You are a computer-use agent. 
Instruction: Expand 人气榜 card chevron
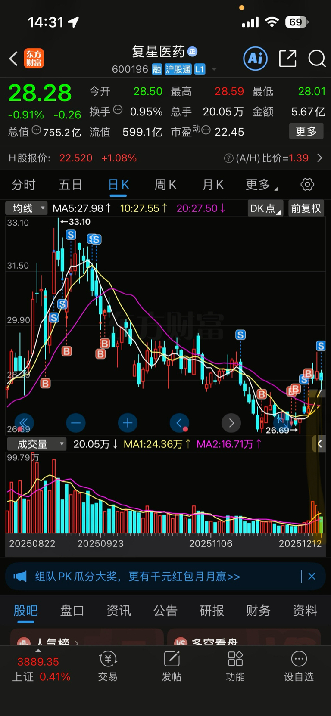coord(76,642)
